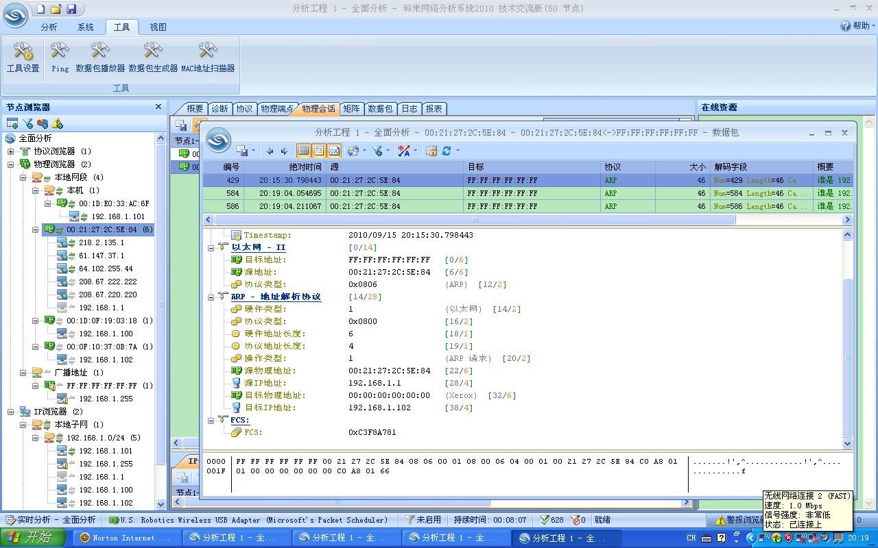Image resolution: width=878 pixels, height=548 pixels.
Task: Click the refresh icon in packet window toolbar
Action: [447, 151]
